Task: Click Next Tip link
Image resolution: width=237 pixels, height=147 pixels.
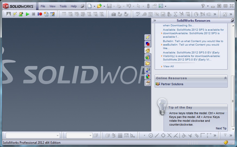Action: [221, 128]
